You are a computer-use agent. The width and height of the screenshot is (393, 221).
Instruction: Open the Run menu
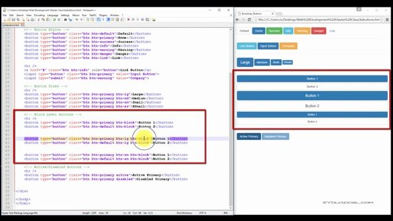(x=84, y=15)
